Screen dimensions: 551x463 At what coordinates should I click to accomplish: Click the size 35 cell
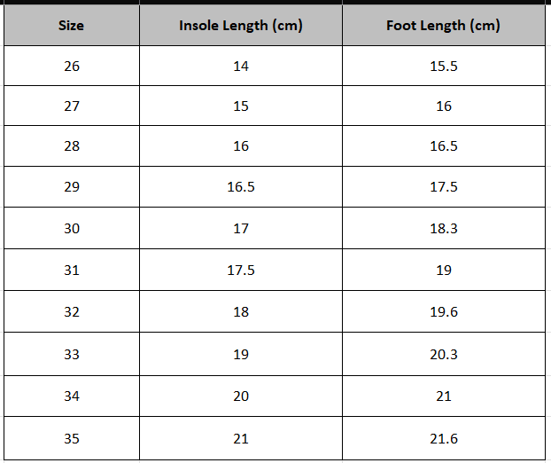coord(71,439)
